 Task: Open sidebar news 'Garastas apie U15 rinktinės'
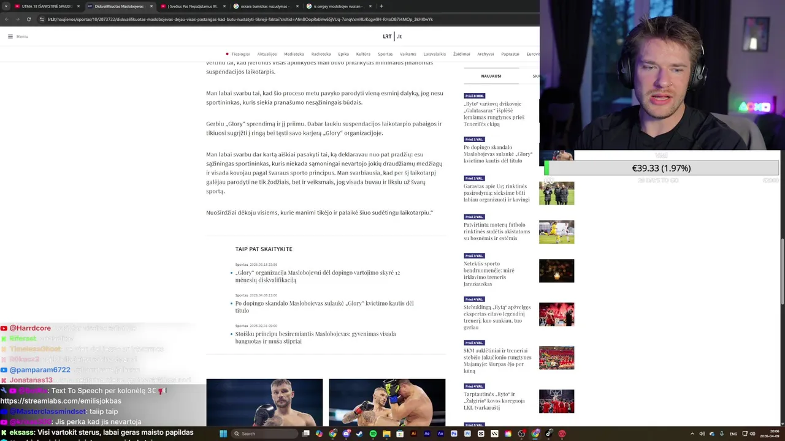(496, 193)
